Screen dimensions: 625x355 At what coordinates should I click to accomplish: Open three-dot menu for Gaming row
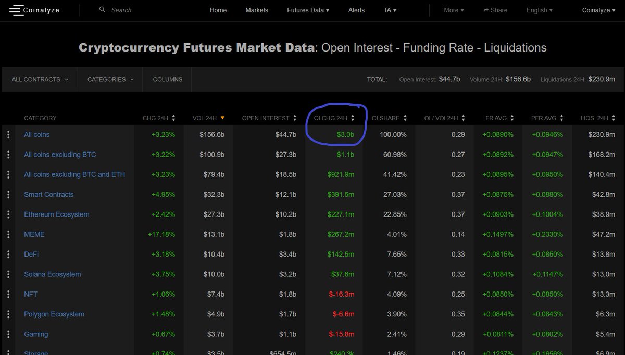8,334
